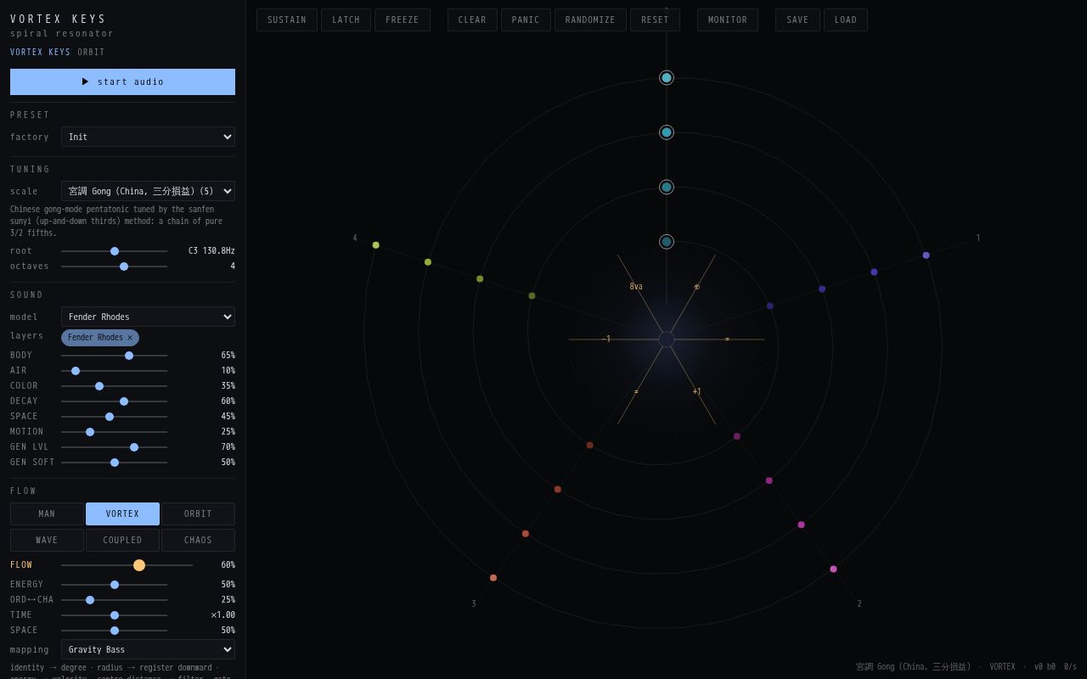Adjust the TIME slider
Viewport: 1087px width, 679px height.
114,615
